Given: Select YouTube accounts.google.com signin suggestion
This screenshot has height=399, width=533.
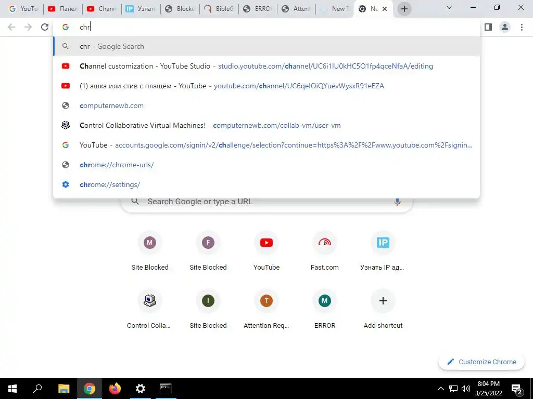Looking at the screenshot, I should click(x=266, y=145).
